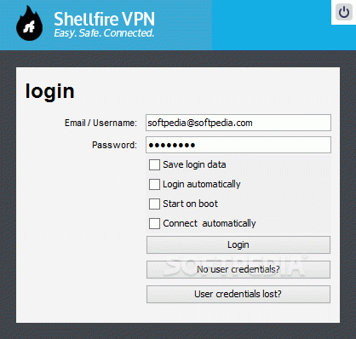
Task: Click the power icon in the header
Action: point(344,12)
